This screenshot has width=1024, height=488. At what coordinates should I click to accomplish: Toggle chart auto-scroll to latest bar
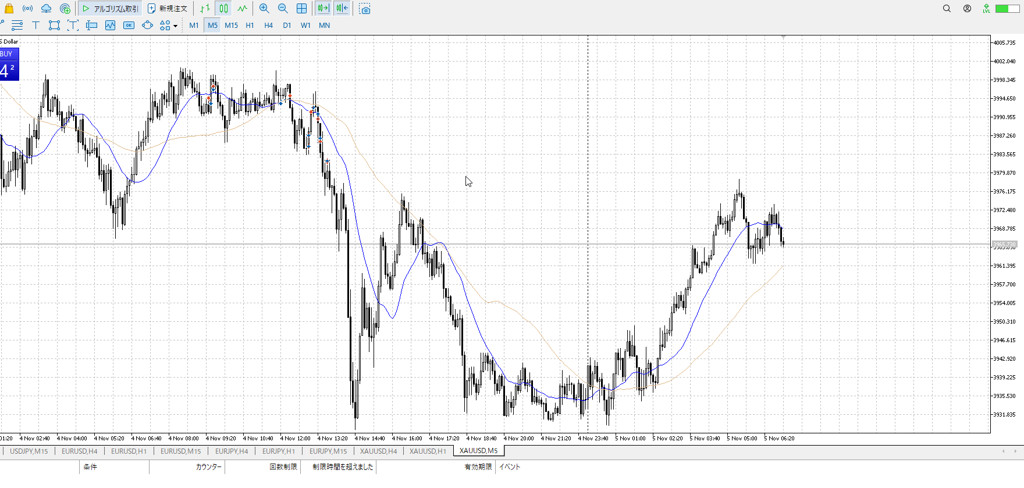pos(323,9)
